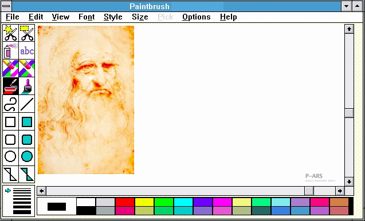Choose the Filled Box tool

[x=27, y=122]
